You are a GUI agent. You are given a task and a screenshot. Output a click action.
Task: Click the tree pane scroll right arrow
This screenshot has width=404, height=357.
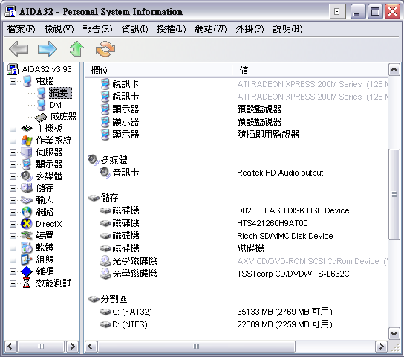(73, 346)
